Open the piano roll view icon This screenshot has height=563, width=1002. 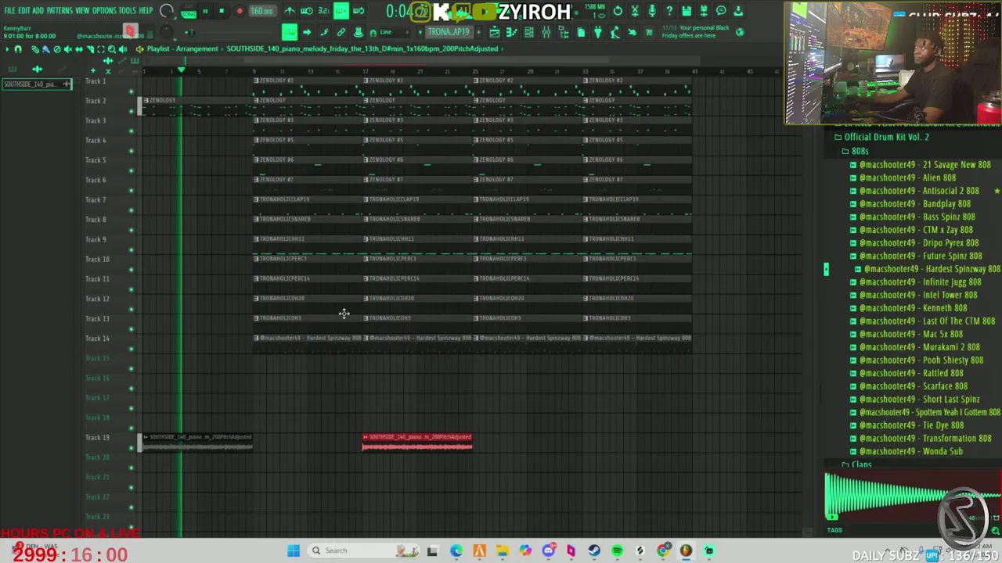pos(511,32)
